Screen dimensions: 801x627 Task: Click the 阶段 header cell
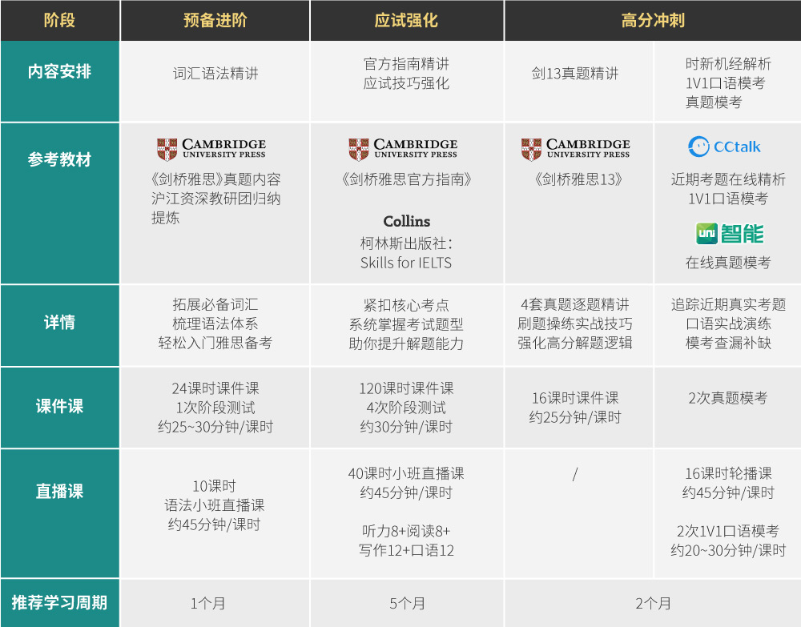coord(60,20)
